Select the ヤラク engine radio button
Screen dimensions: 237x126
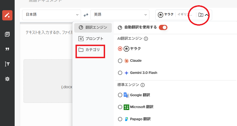(120, 49)
